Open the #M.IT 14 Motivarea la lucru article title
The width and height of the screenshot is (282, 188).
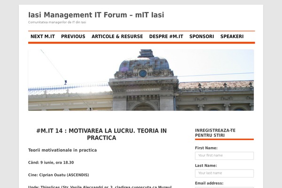pyautogui.click(x=102, y=134)
